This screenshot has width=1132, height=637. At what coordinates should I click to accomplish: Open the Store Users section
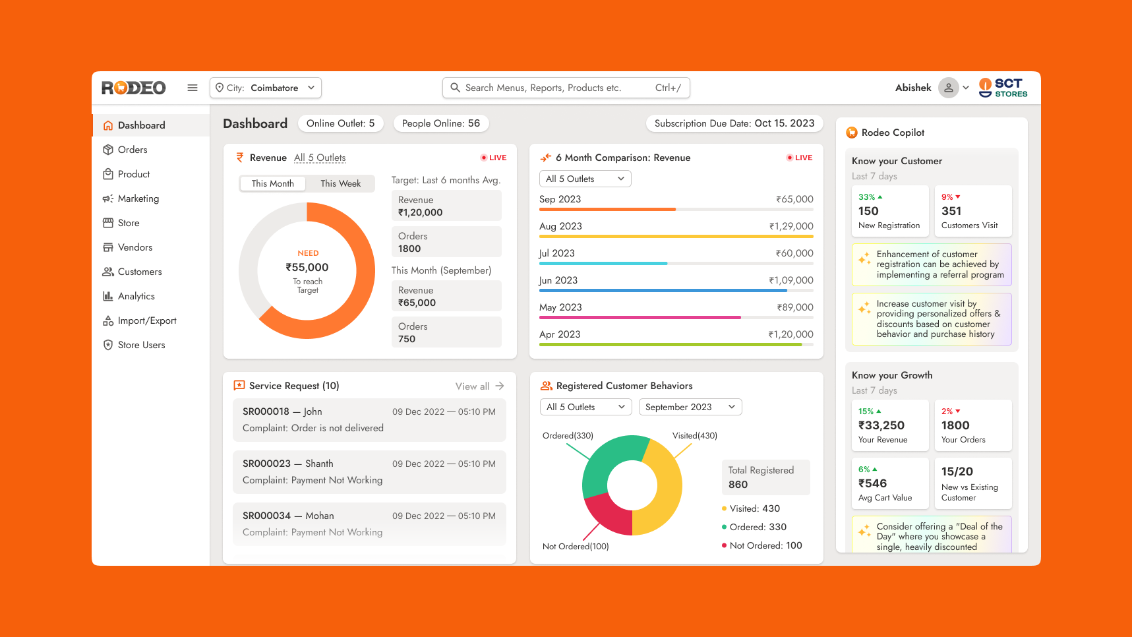click(141, 345)
